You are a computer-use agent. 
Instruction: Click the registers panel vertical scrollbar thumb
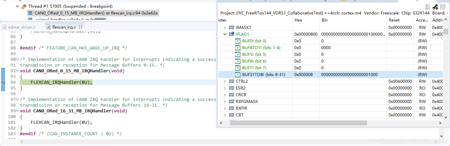point(446,32)
